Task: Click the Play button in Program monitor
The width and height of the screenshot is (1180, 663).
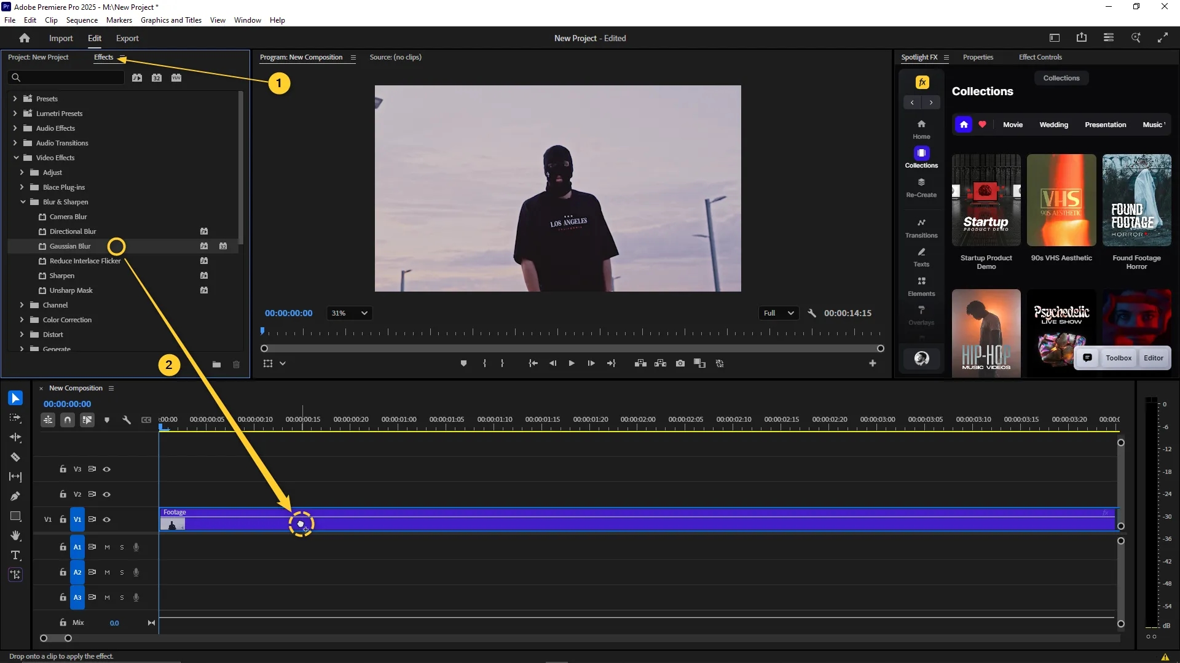Action: 572,363
